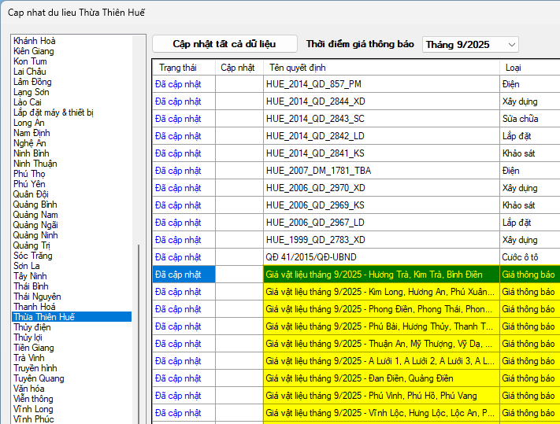Select price row 'Đan Điền, Quảng Điền'

381,378
